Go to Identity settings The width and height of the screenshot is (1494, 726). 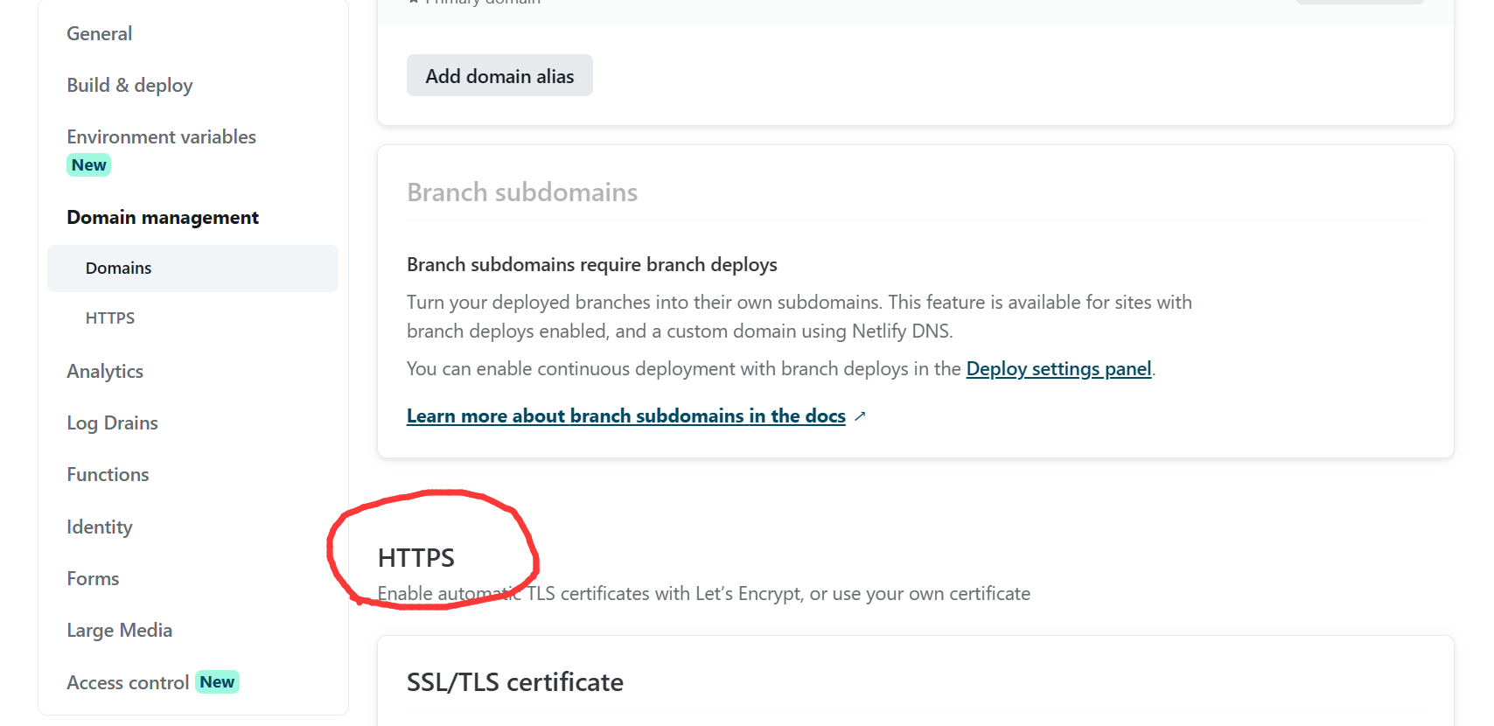[x=100, y=527]
